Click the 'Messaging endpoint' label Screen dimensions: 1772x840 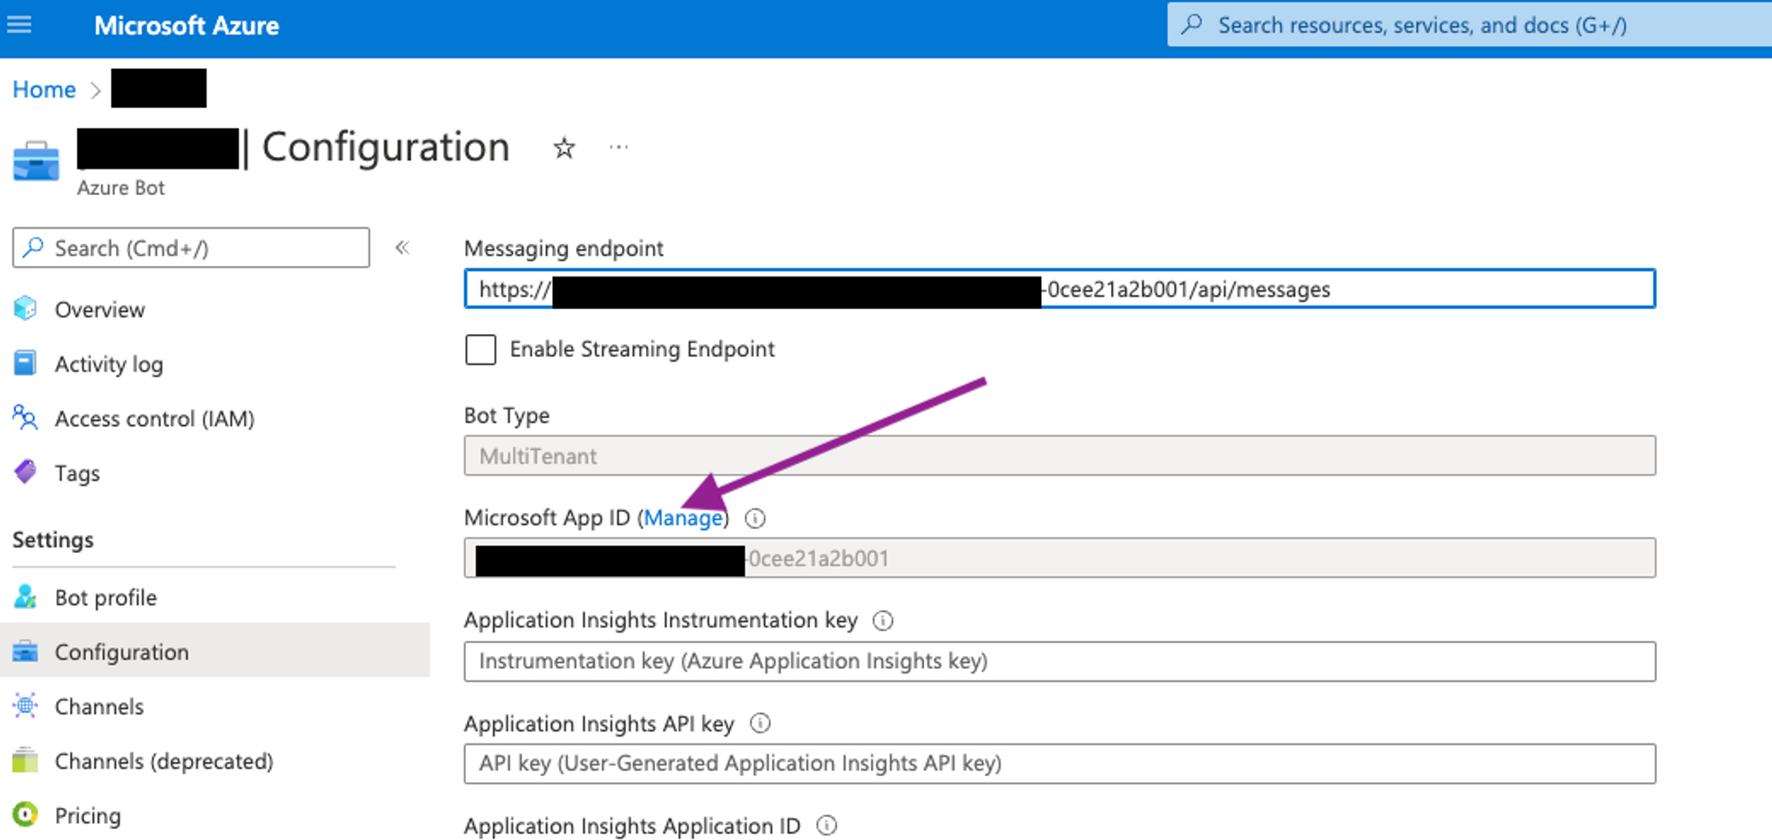563,249
